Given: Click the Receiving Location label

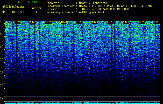Looking at the screenshot, I should tap(60, 6).
